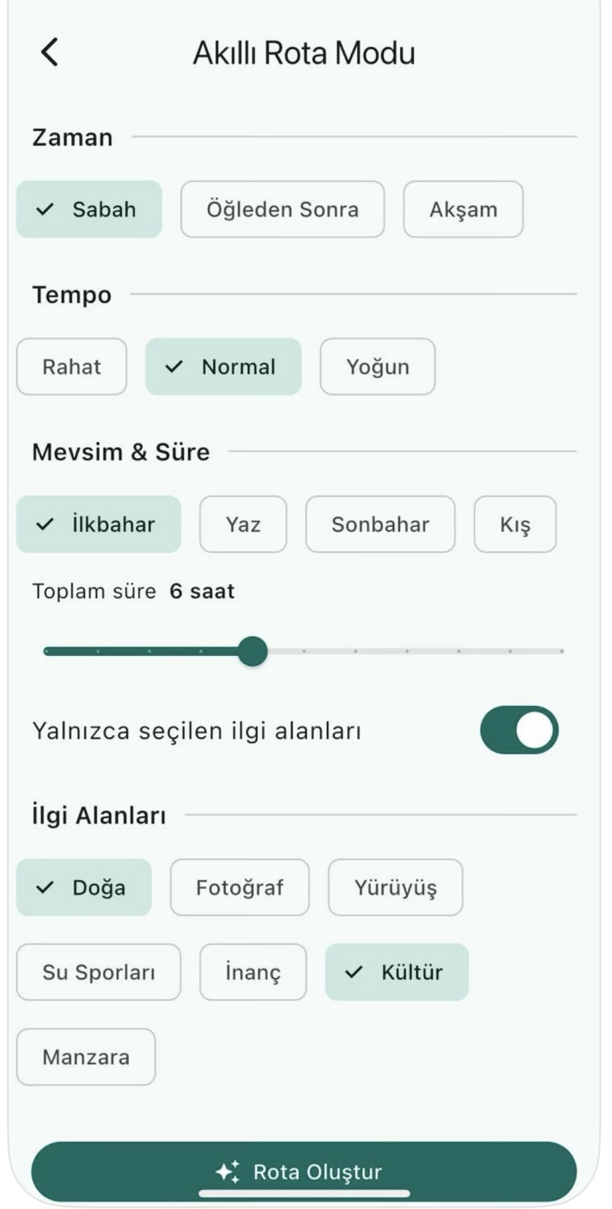Select the Öğleden Sonra chip

[x=282, y=209]
